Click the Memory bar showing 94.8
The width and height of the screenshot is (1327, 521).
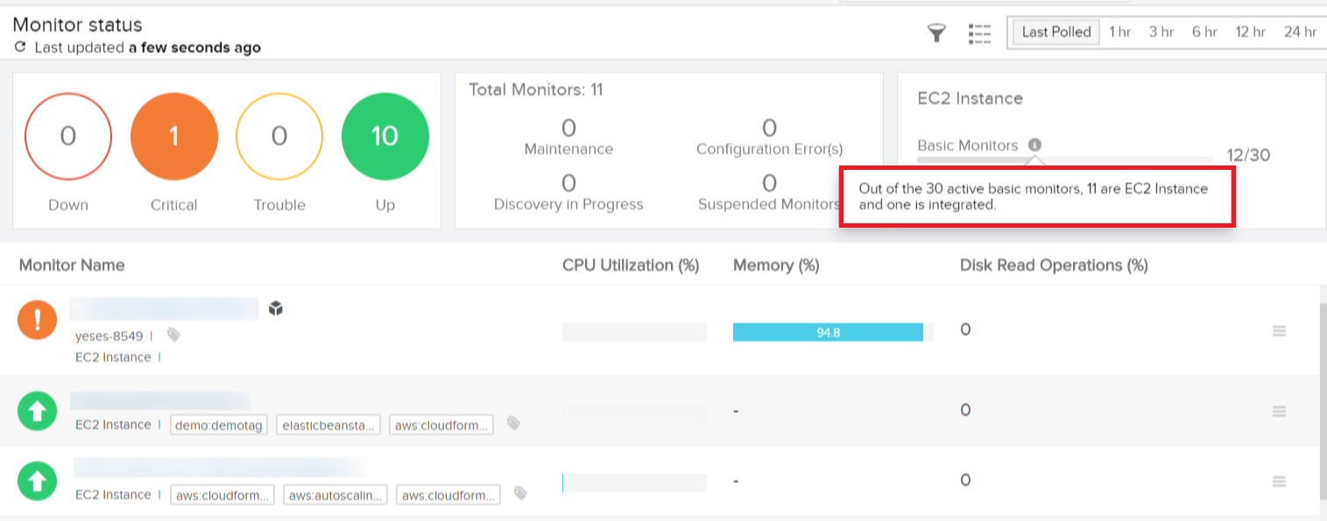pyautogui.click(x=828, y=332)
